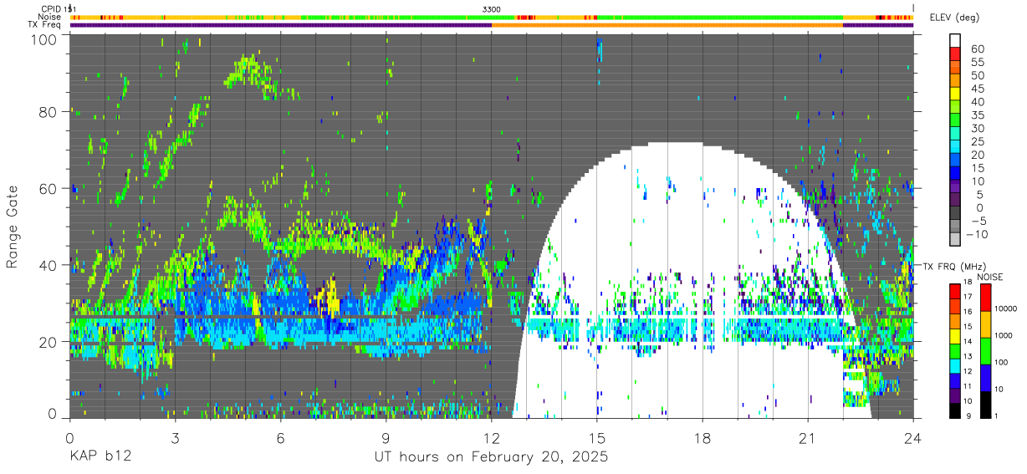Click the red 18 MHz TX frequency swatch
This screenshot has height=474, width=1027.
pyautogui.click(x=954, y=290)
